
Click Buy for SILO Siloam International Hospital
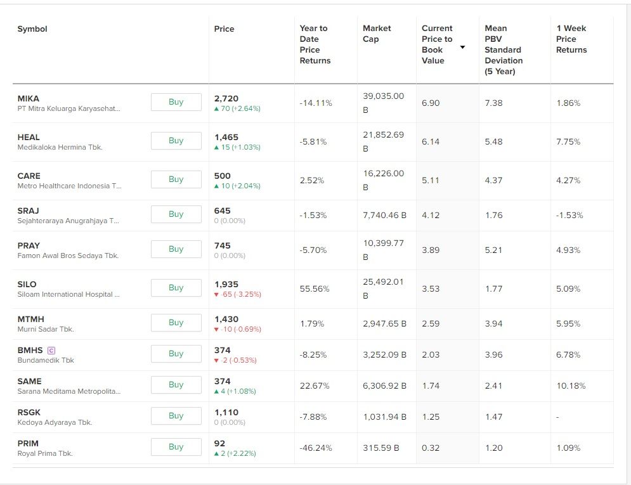pyautogui.click(x=176, y=288)
